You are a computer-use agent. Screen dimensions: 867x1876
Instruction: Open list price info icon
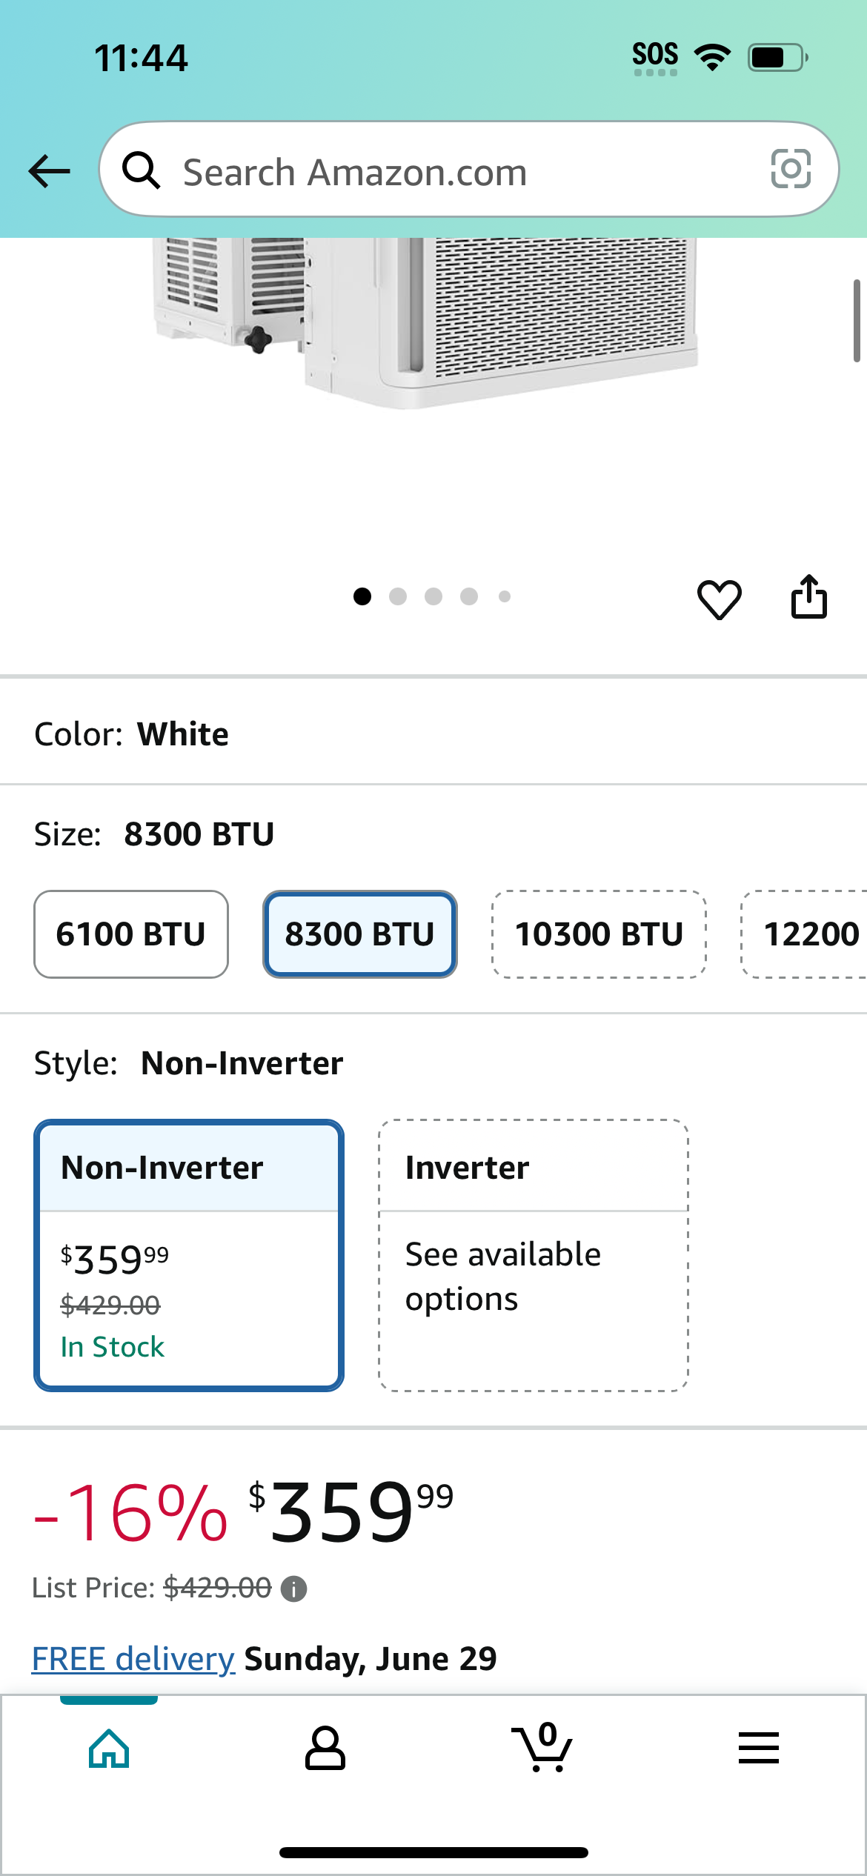(x=294, y=1589)
